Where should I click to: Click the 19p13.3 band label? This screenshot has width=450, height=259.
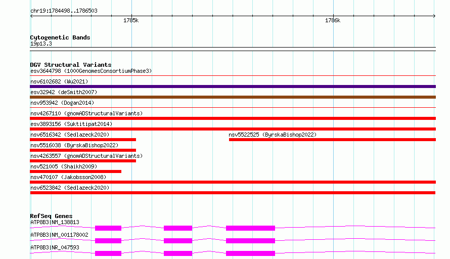coord(41,44)
